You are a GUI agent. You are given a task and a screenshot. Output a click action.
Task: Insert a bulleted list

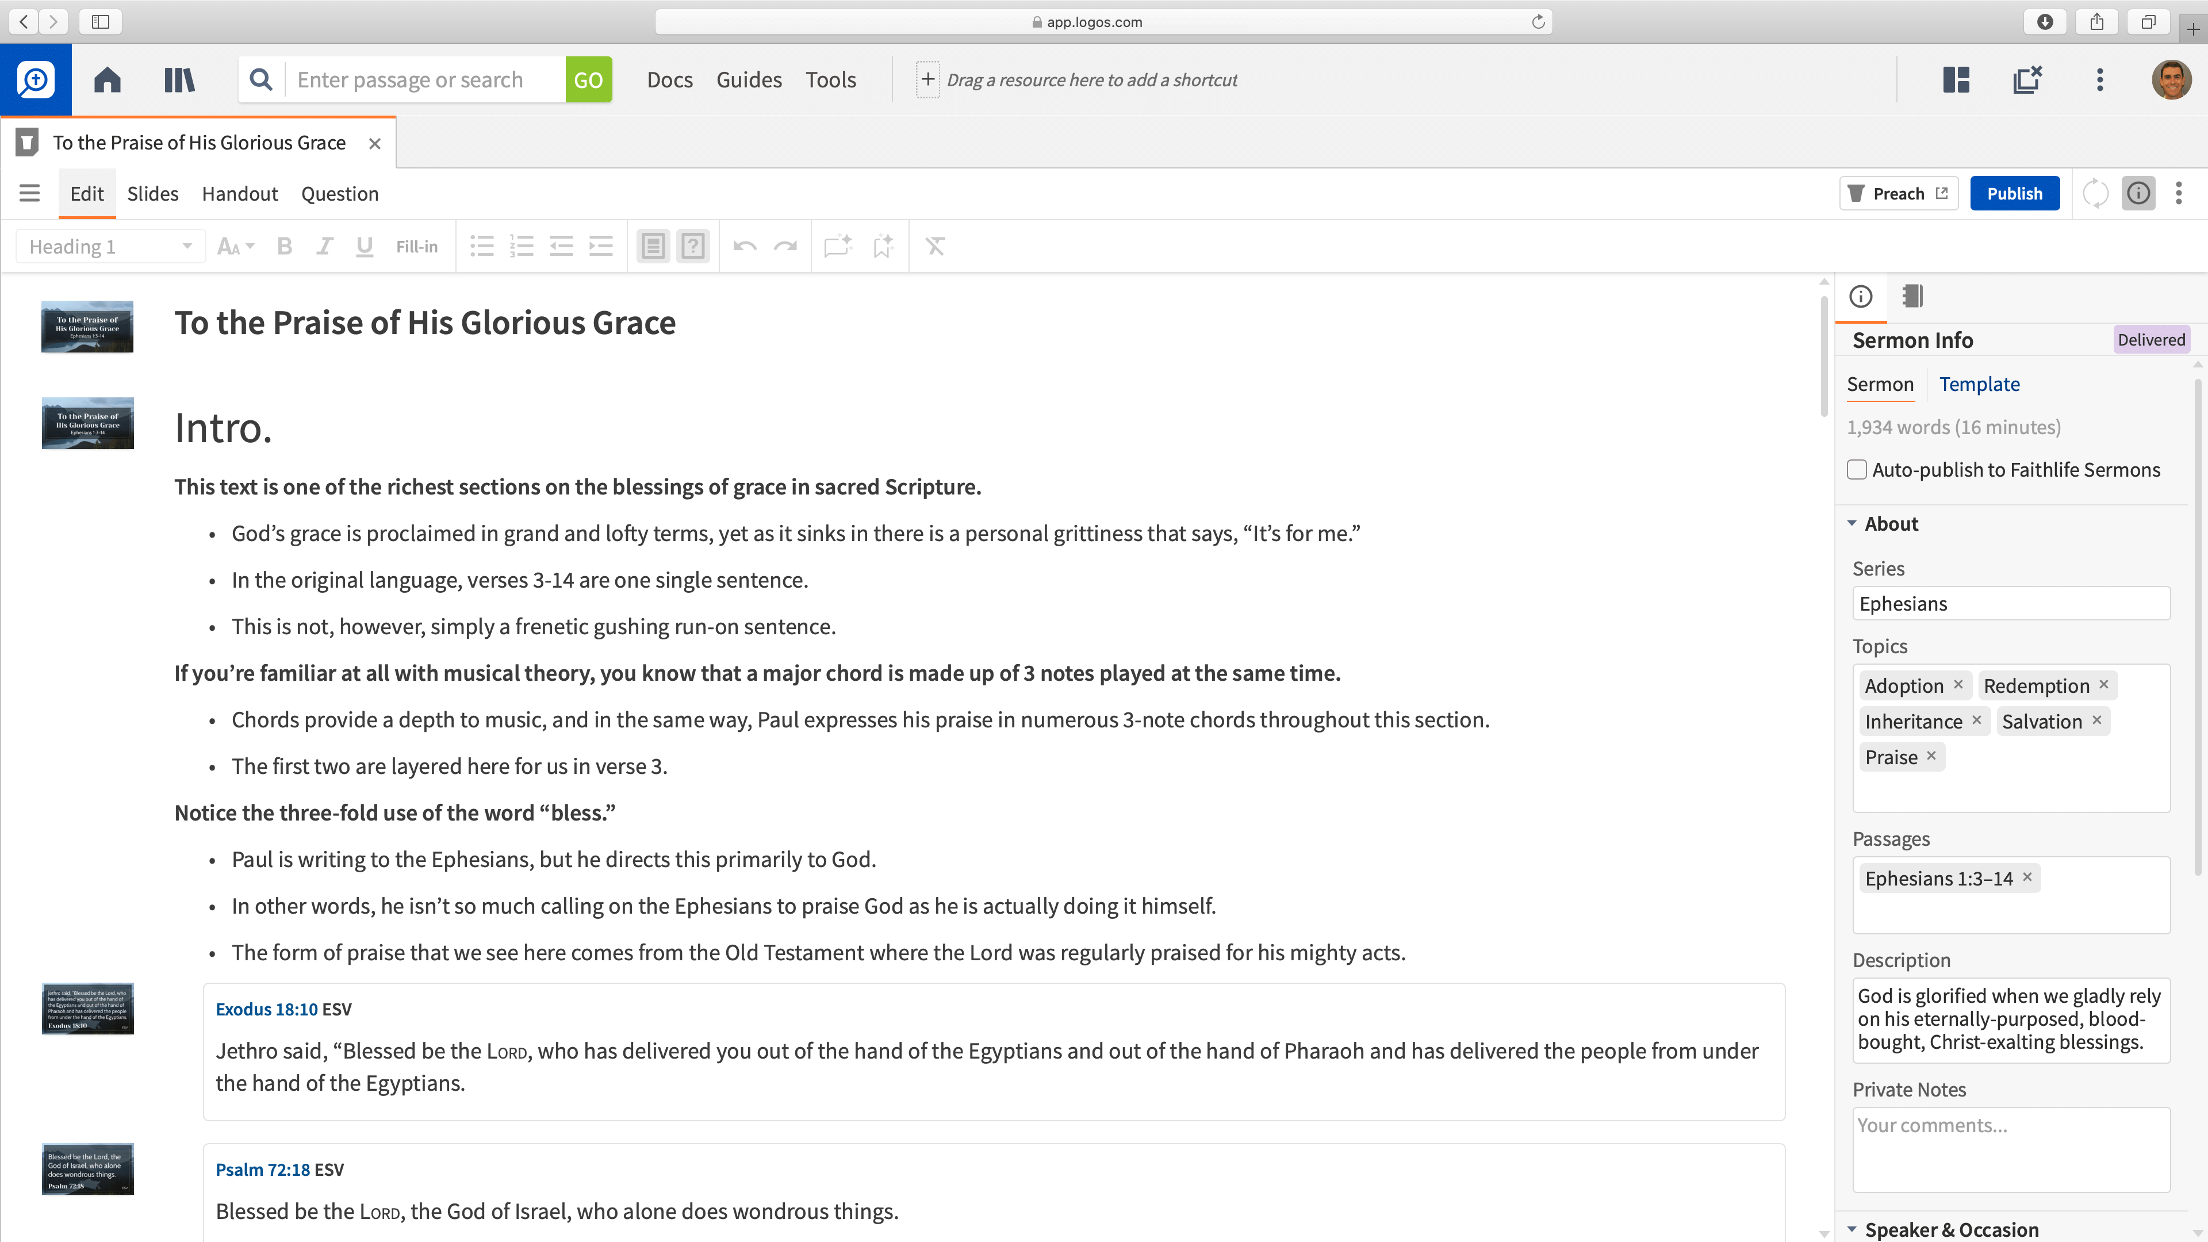point(482,247)
